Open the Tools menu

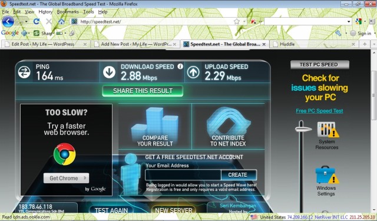(x=88, y=12)
